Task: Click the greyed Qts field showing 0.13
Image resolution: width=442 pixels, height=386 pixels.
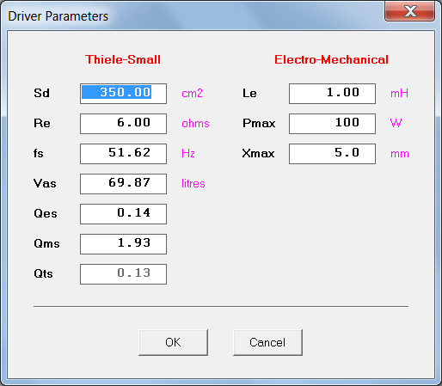Action: [123, 274]
